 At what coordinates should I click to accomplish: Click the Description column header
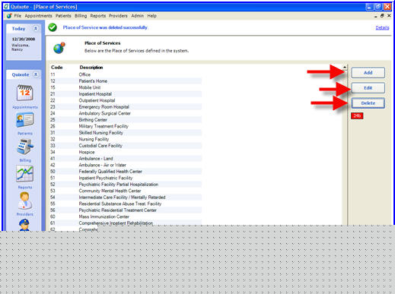click(x=91, y=68)
